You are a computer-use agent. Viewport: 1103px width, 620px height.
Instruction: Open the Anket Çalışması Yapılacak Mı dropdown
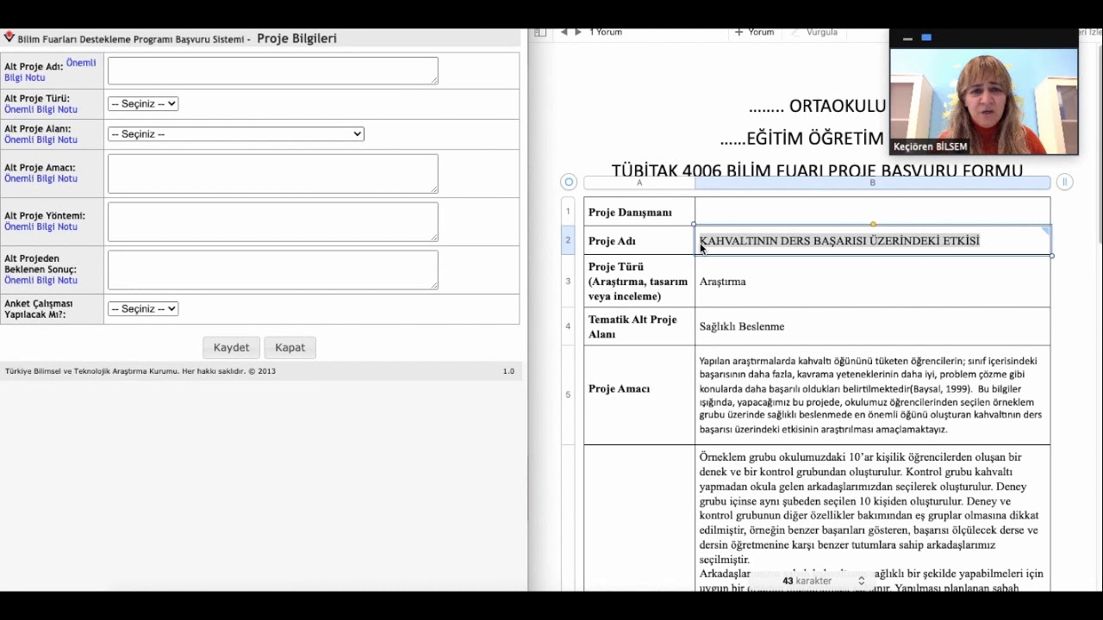tap(143, 308)
